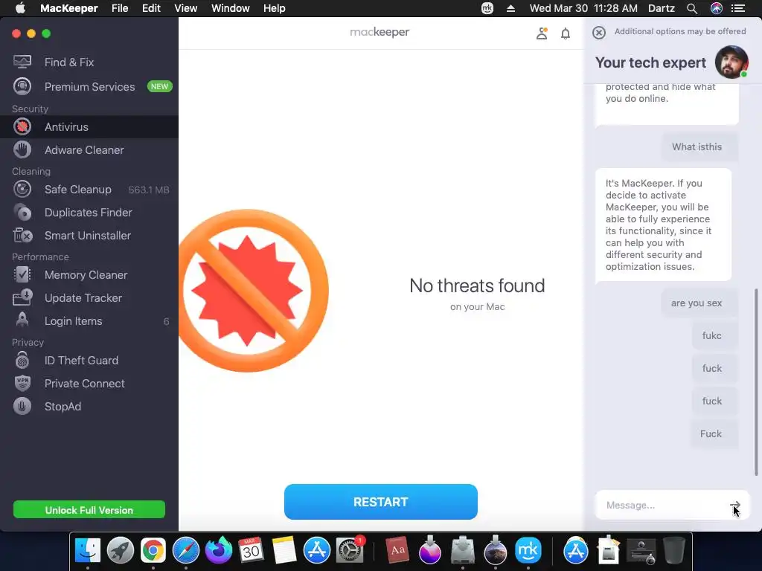762x571 pixels.
Task: Select Premium Services label text
Action: (x=89, y=86)
